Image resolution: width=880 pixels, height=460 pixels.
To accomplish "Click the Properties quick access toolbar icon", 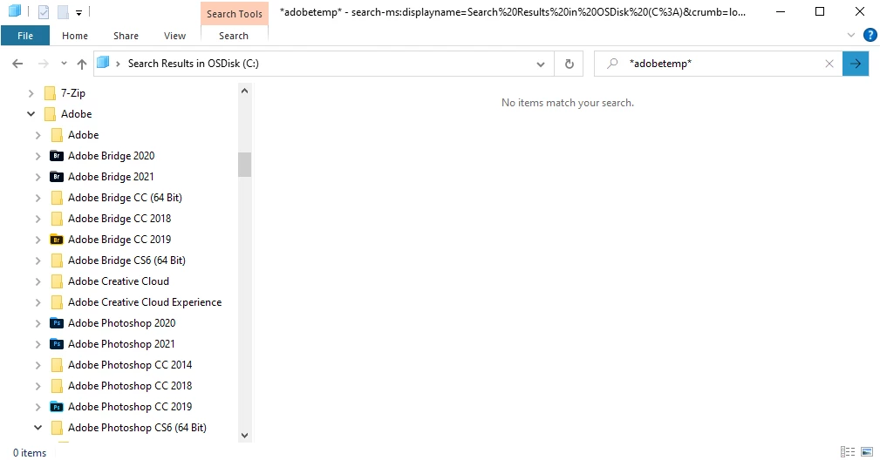I will 44,12.
